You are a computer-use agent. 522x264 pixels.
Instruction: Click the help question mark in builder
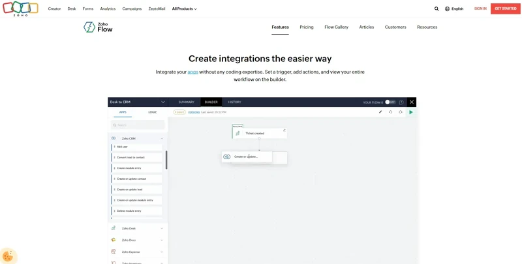[401, 102]
